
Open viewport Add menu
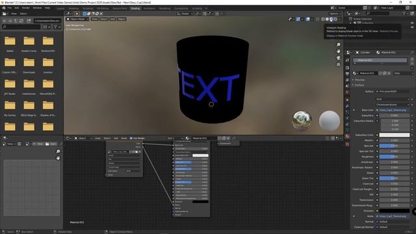click(112, 19)
